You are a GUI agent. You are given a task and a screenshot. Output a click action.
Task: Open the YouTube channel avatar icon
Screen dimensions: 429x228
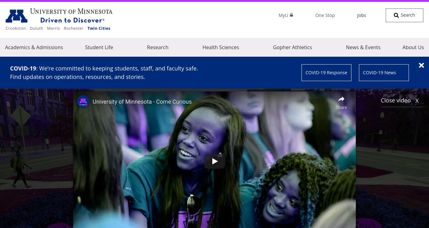(x=83, y=101)
